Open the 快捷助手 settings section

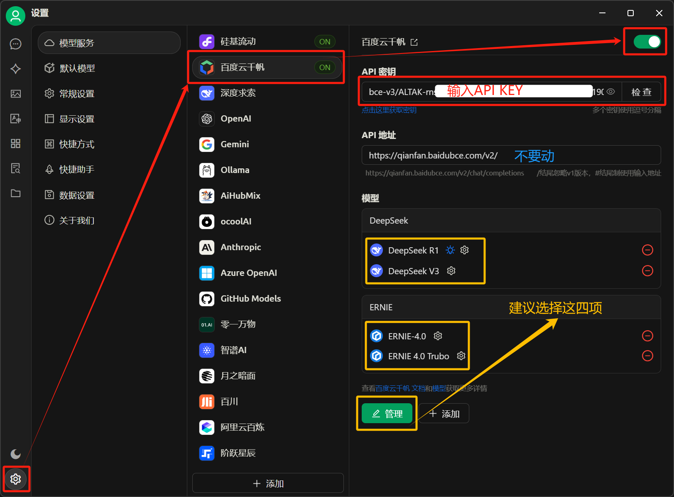coord(109,170)
